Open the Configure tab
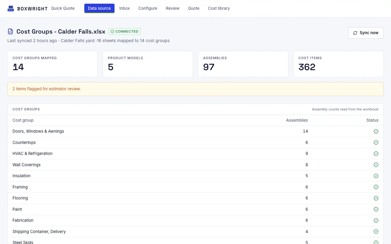The image size is (391, 244). tap(148, 8)
